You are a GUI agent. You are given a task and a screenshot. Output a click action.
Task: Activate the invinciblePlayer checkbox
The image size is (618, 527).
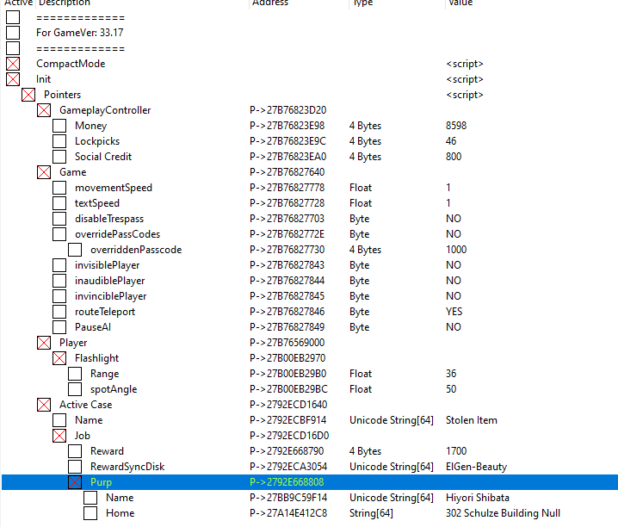pyautogui.click(x=59, y=296)
